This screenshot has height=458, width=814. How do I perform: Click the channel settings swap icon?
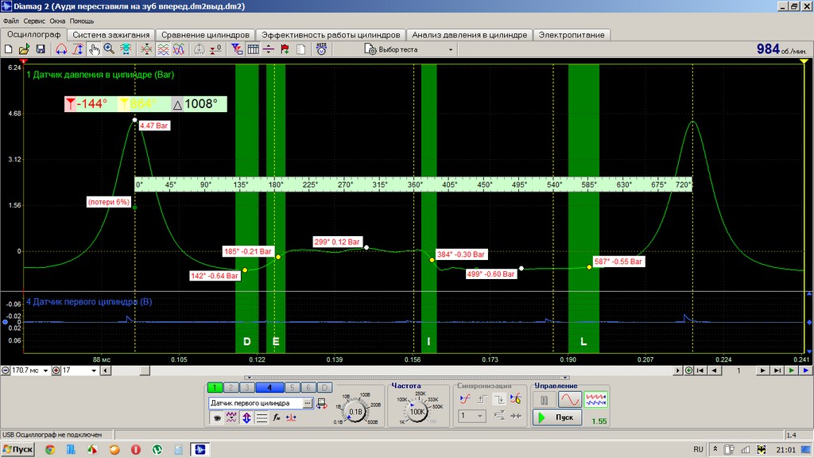(321, 403)
